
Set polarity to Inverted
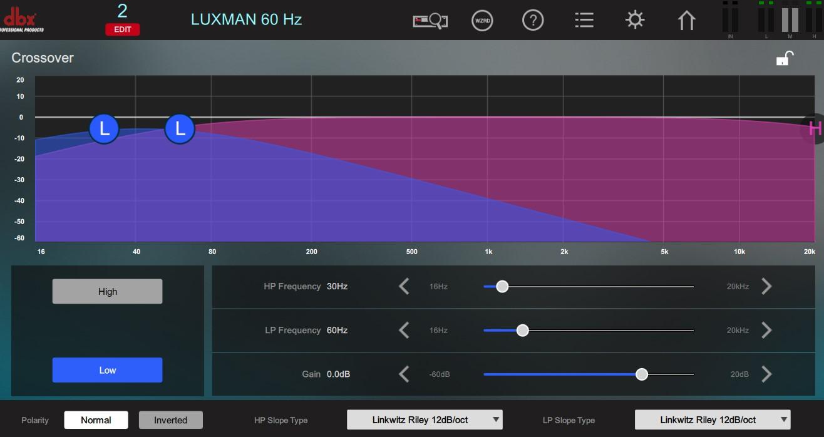170,420
